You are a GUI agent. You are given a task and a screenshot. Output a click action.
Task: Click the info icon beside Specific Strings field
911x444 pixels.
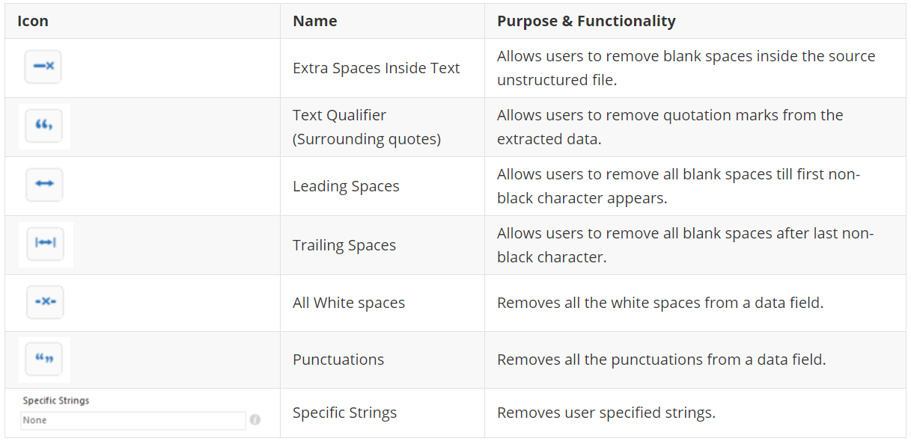255,420
